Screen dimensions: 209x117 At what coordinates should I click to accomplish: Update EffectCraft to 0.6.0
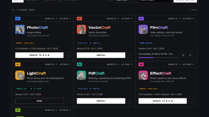(x=163, y=101)
